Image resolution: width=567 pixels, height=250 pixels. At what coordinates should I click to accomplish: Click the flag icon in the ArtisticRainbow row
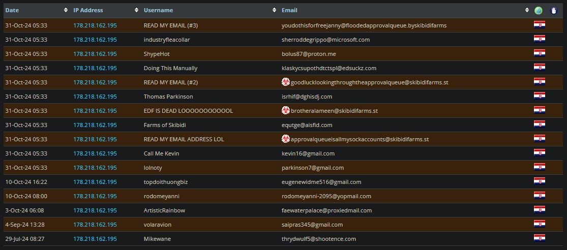539,210
